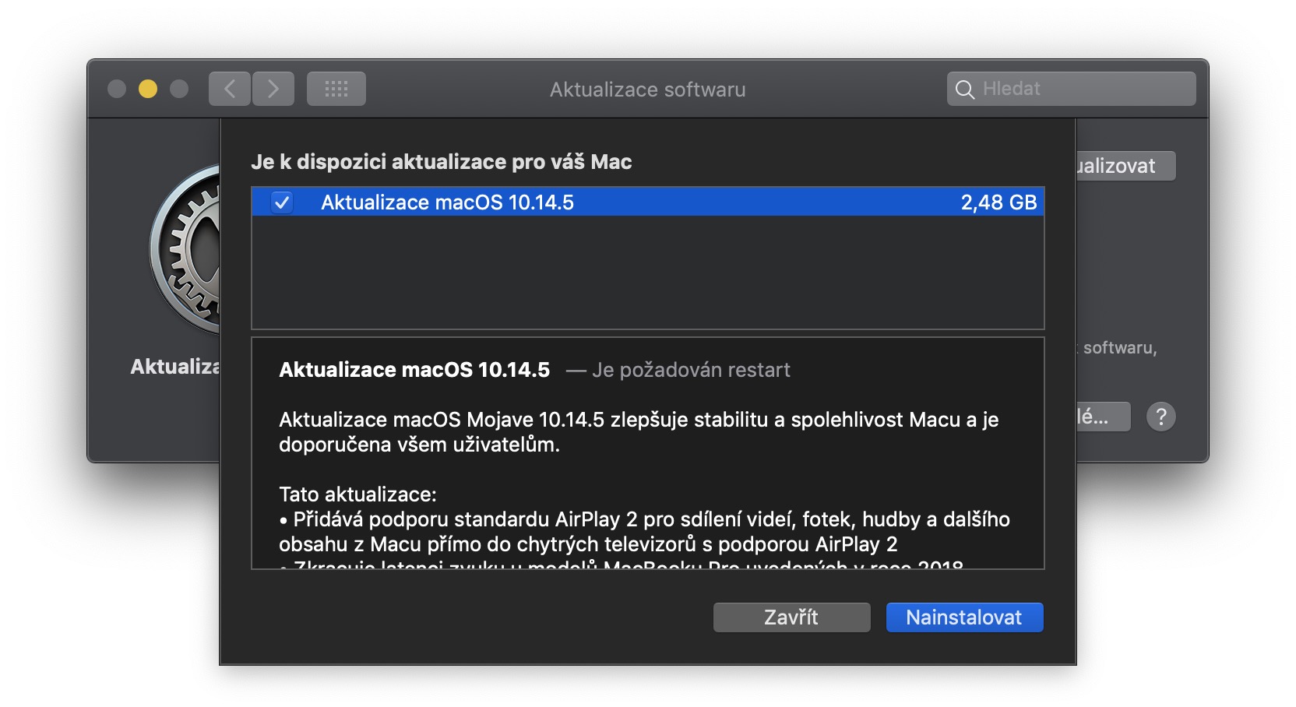Viewport: 1296px width, 707px height.
Task: Click the Software Update gear icon
Action: tap(187, 249)
